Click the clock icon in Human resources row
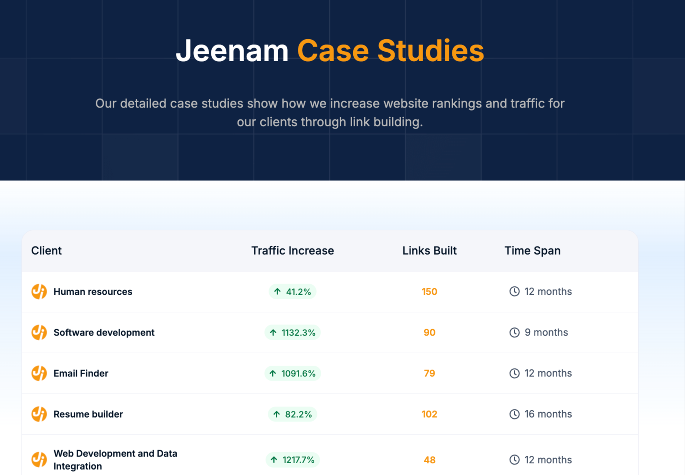 point(515,292)
